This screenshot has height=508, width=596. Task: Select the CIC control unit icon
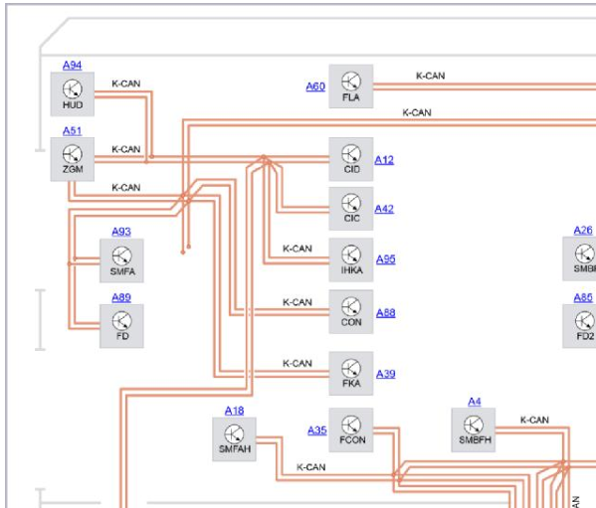[x=351, y=209]
